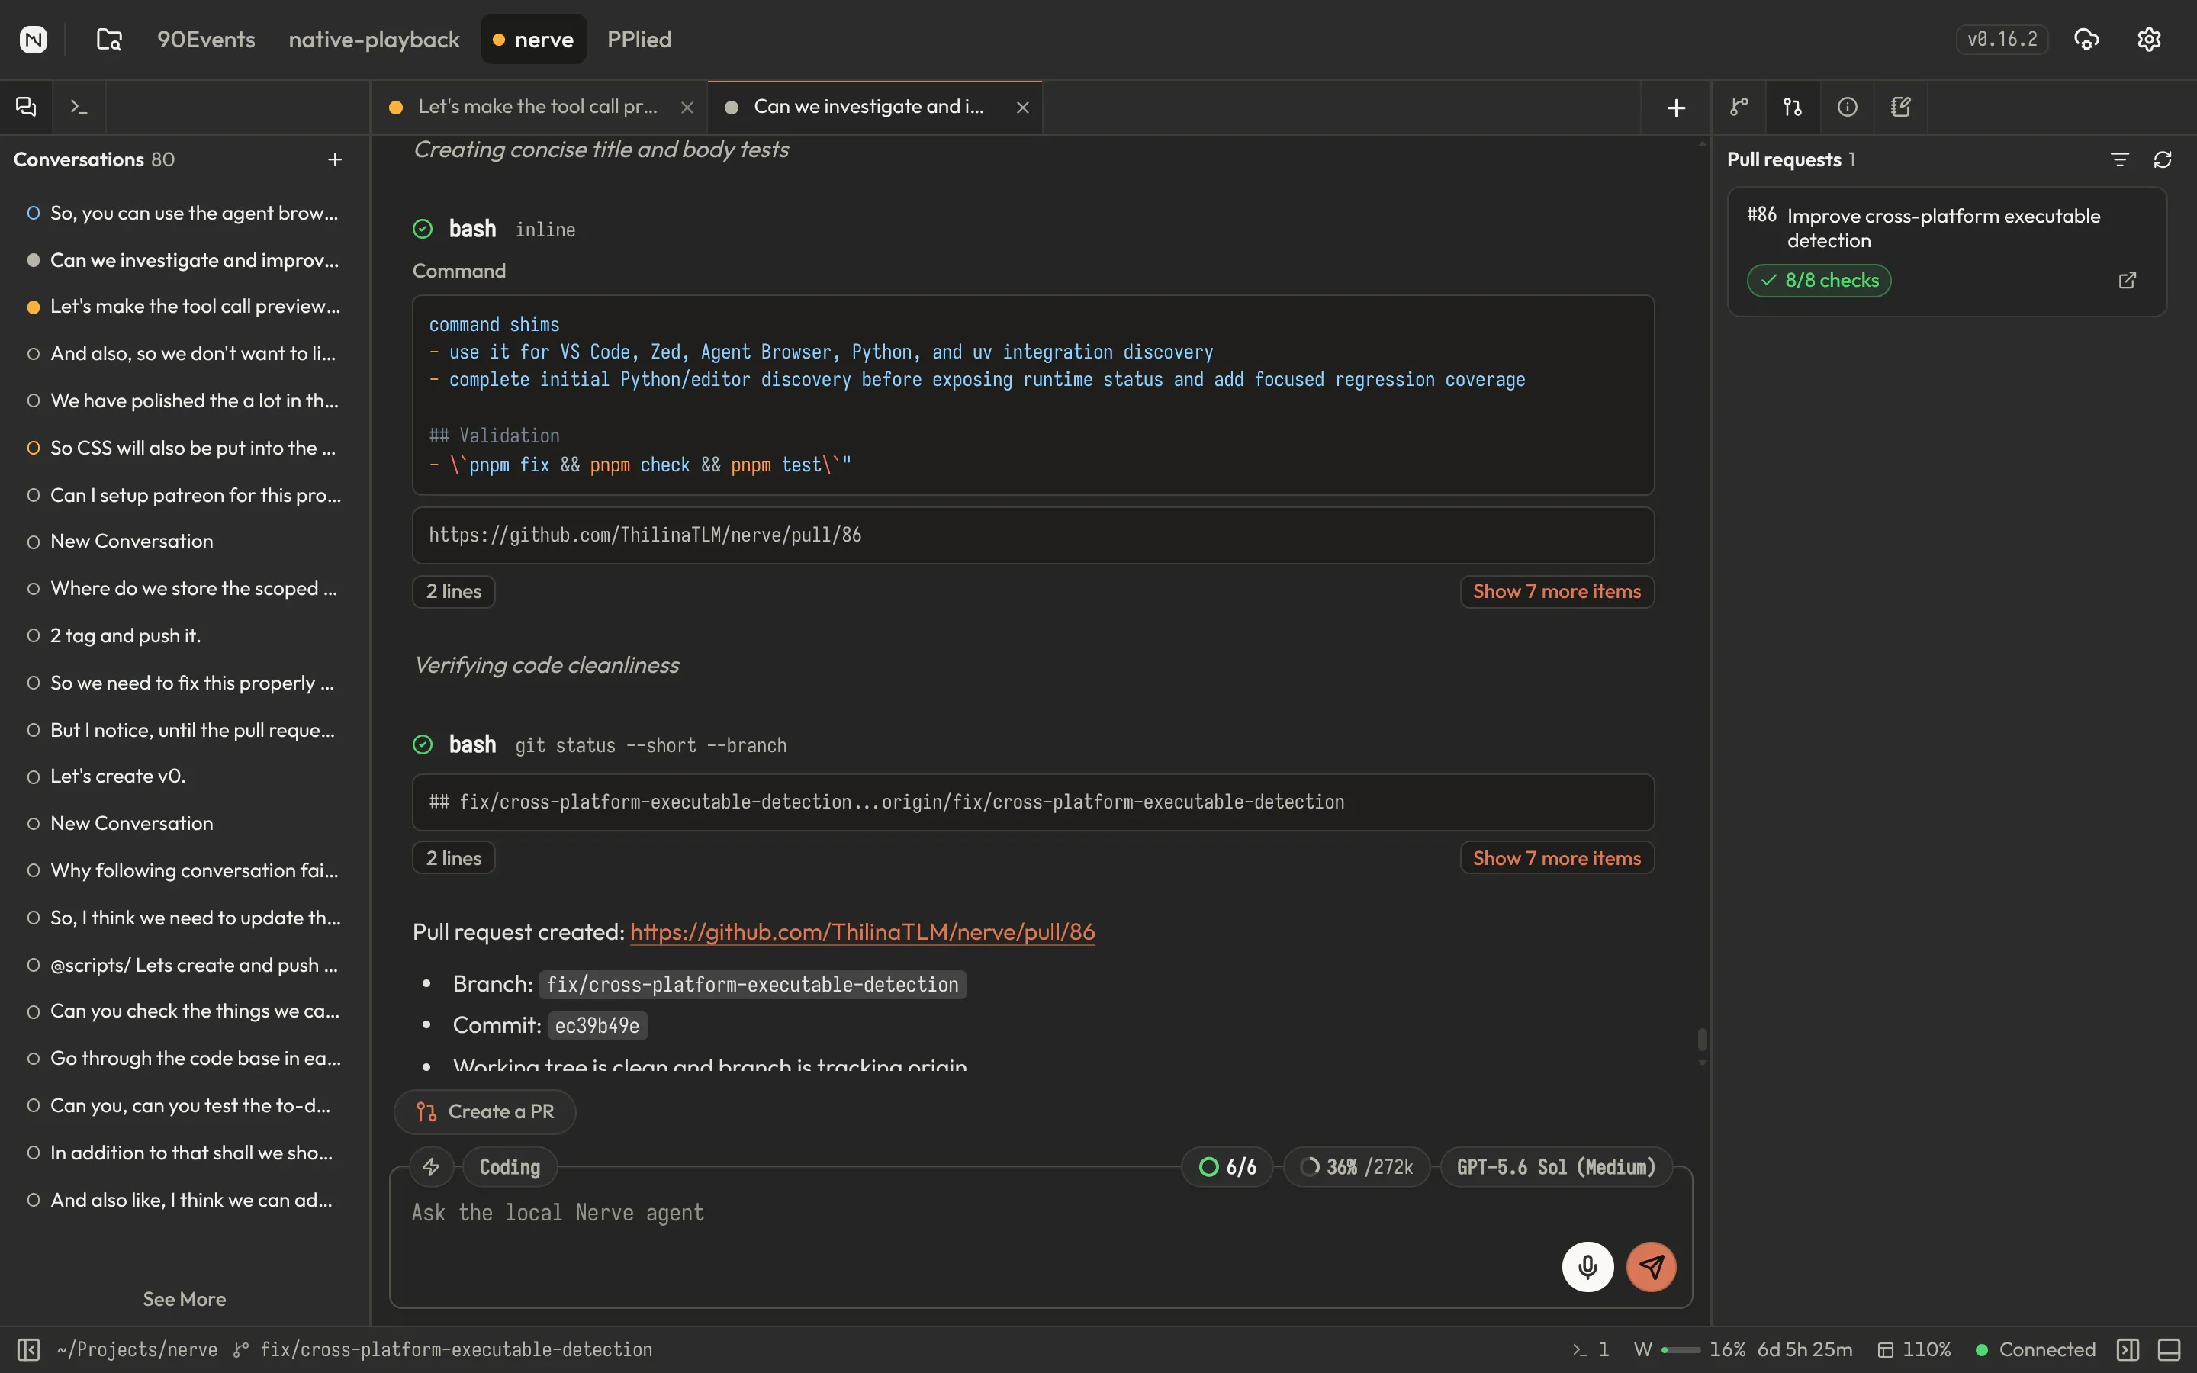The width and height of the screenshot is (2197, 1373).
Task: Open the cloud sync icon in header
Action: point(2086,39)
